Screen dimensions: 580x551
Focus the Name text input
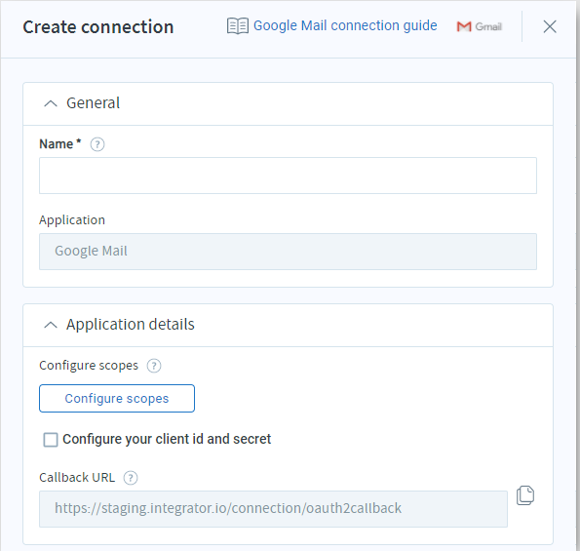(x=288, y=176)
